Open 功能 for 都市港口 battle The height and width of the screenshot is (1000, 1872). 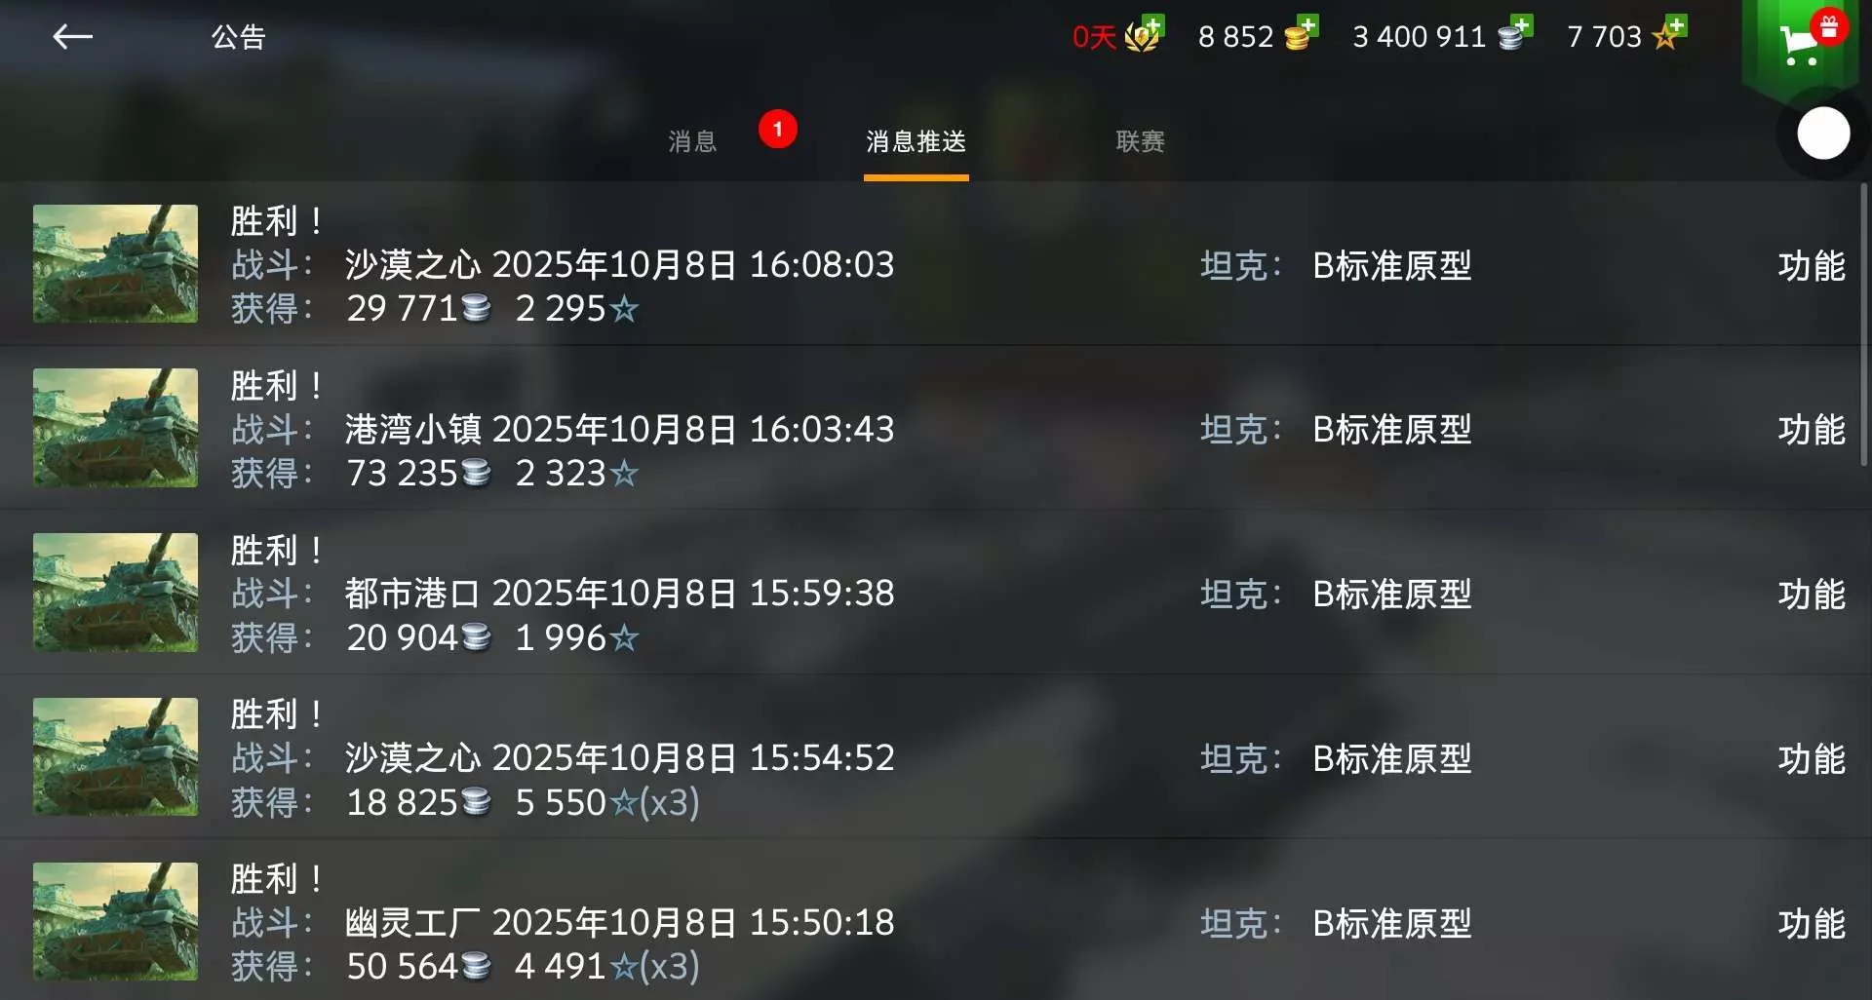(x=1811, y=595)
